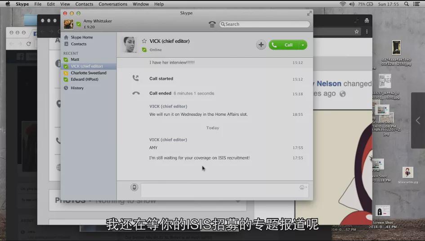Click the 'I have her interview!!!!!!' message
425x241 pixels.
click(172, 63)
